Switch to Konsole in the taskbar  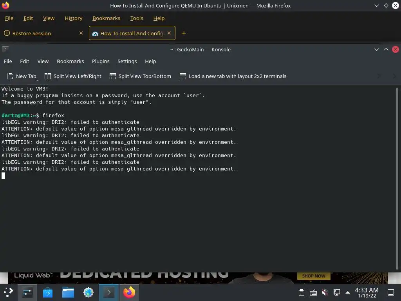point(109,292)
